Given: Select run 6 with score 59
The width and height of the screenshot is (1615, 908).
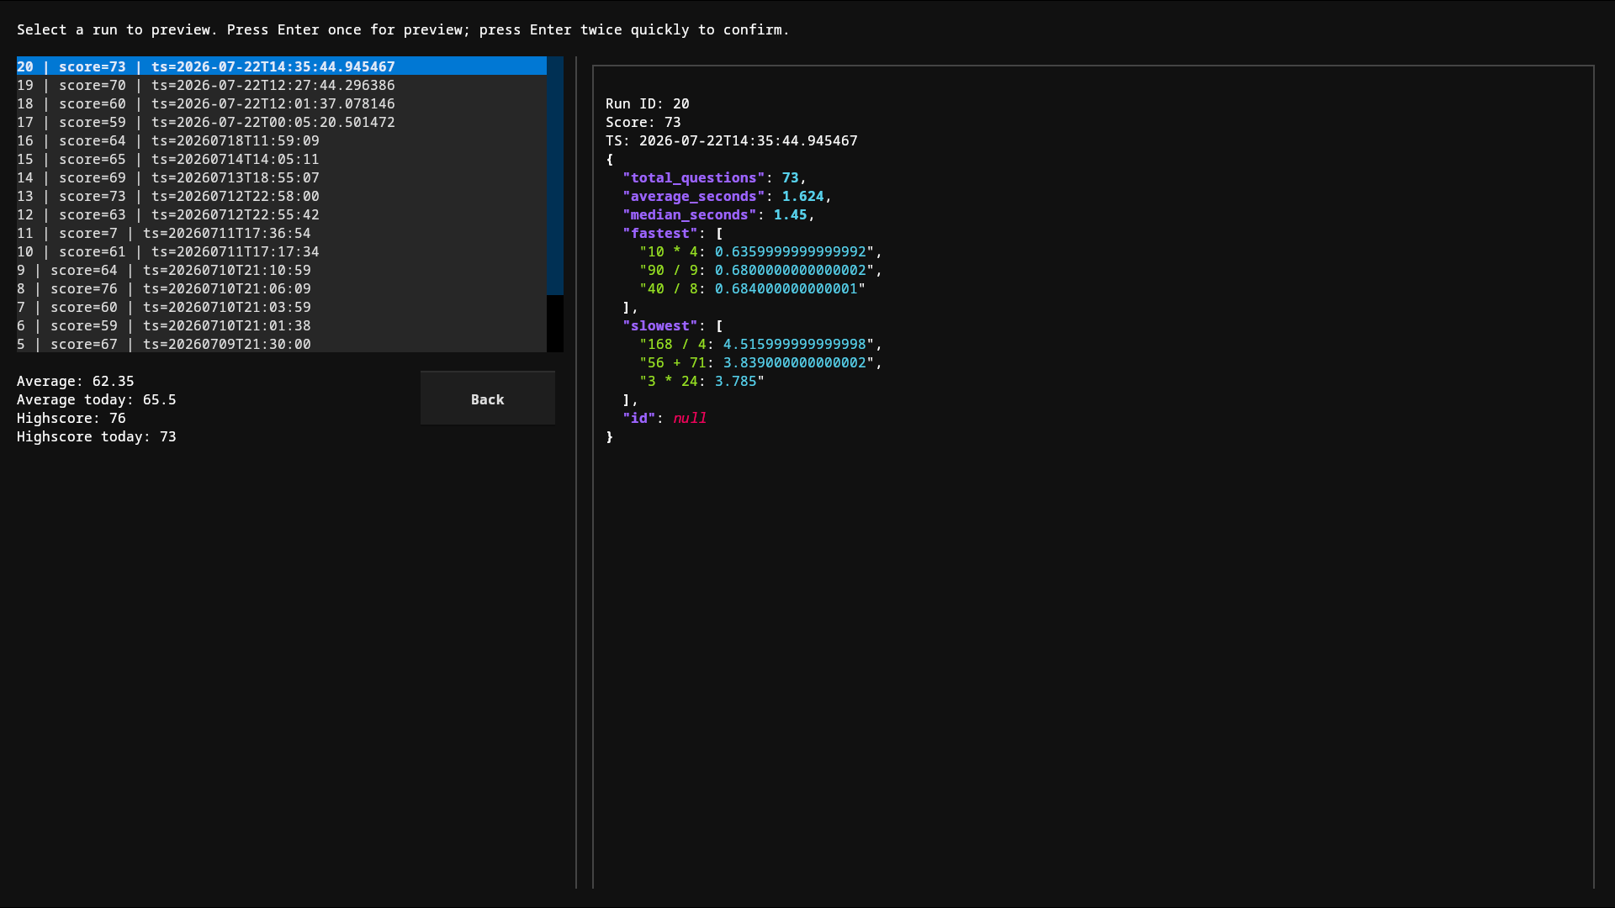Looking at the screenshot, I should 282,325.
